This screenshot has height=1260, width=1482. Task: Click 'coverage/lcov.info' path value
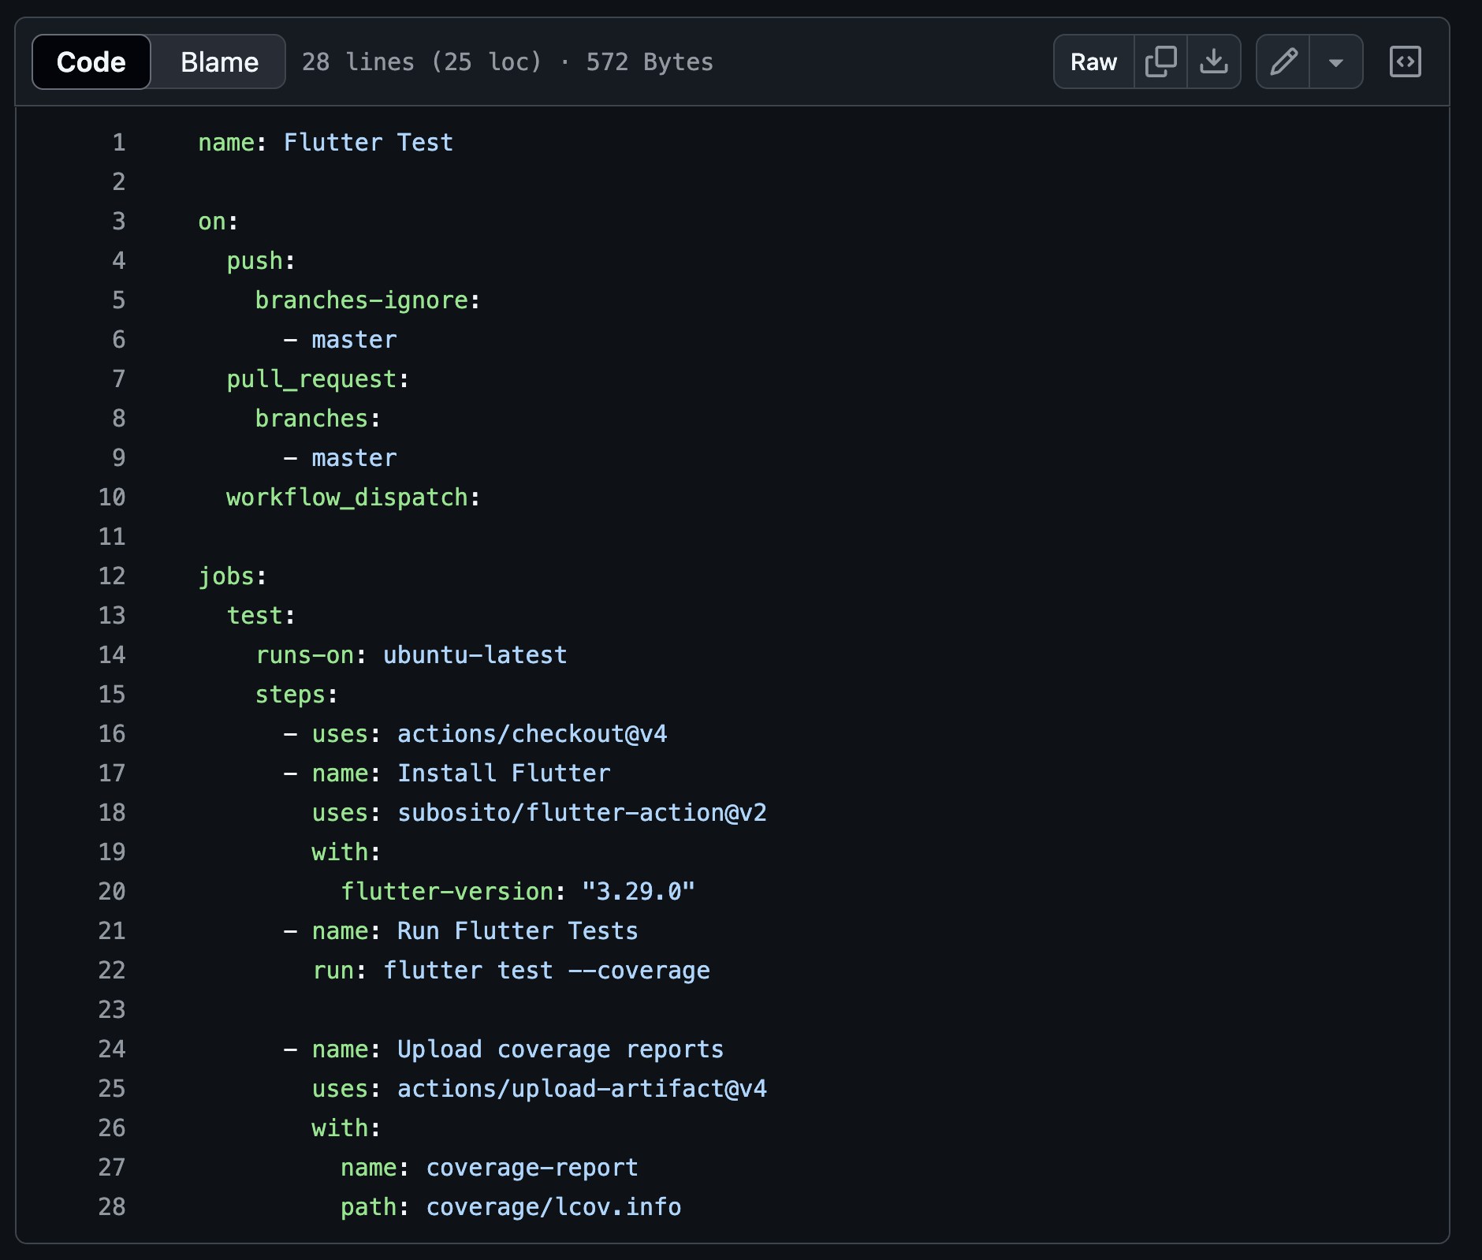pos(553,1206)
